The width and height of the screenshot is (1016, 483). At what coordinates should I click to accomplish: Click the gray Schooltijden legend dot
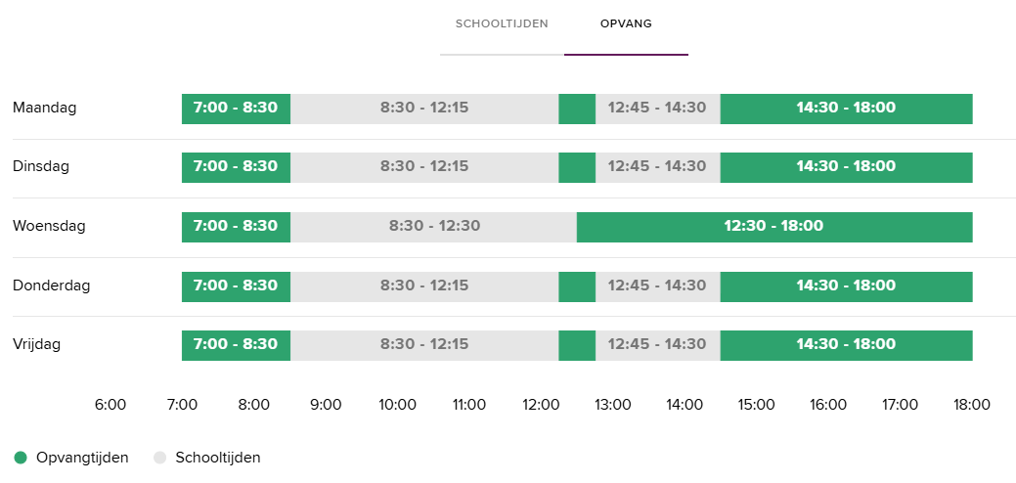[160, 458]
